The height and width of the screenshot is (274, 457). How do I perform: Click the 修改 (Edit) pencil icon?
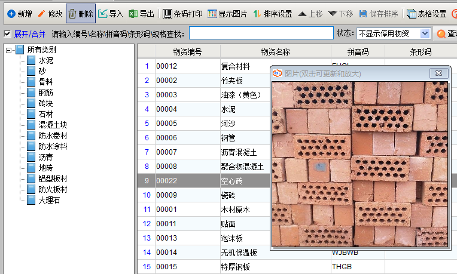[41, 13]
